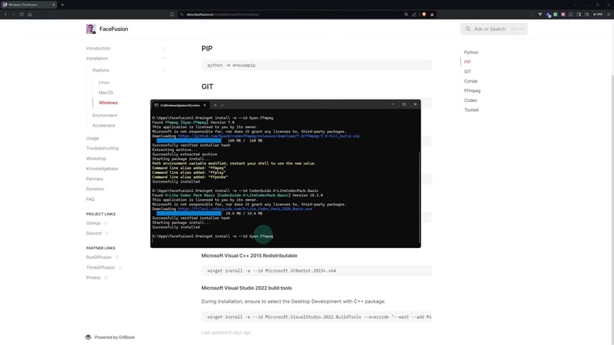
Task: Select Linux in the sidebar
Action: click(x=104, y=82)
